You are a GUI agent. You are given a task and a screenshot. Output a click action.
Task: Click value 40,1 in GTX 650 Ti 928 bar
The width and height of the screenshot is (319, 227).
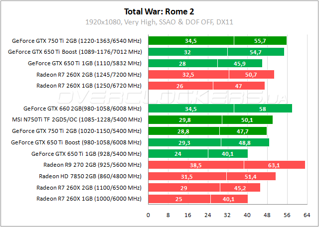[227, 154]
